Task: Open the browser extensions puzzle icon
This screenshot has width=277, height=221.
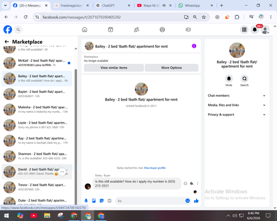Action: (237, 17)
